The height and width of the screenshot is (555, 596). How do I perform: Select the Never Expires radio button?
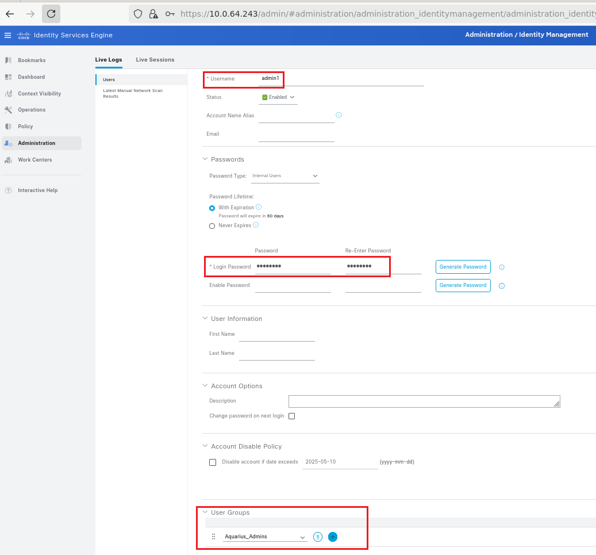point(212,226)
